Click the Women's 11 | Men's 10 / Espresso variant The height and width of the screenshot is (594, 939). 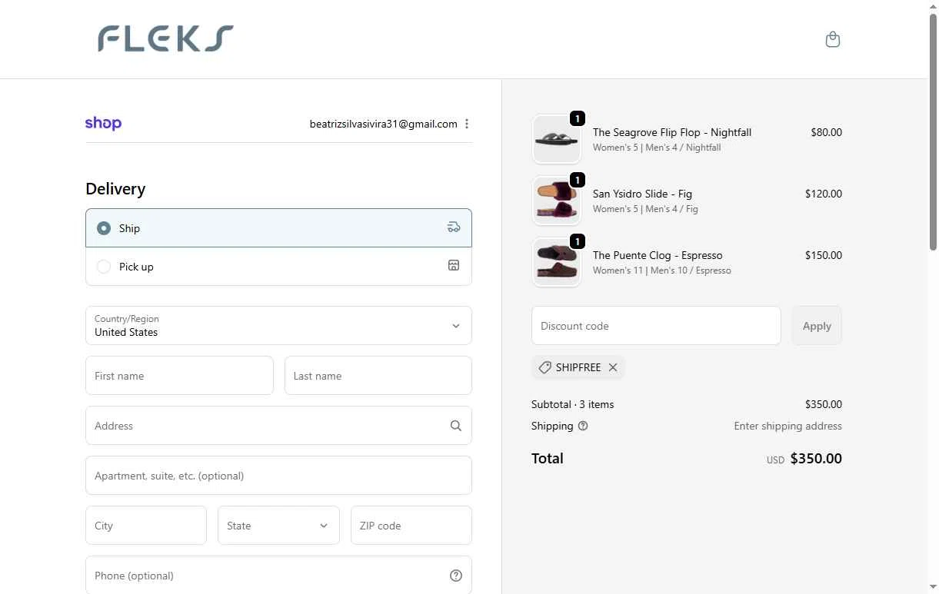point(662,270)
